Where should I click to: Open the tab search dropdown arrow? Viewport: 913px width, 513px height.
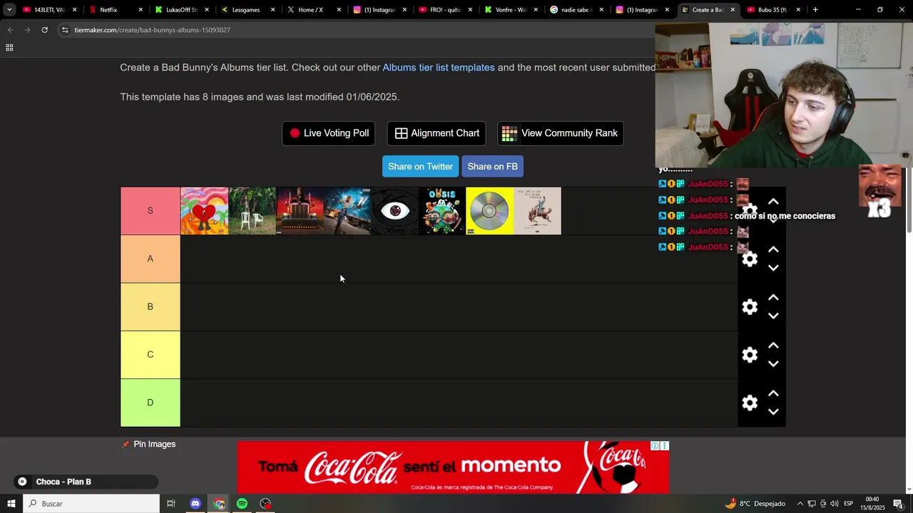coord(9,10)
